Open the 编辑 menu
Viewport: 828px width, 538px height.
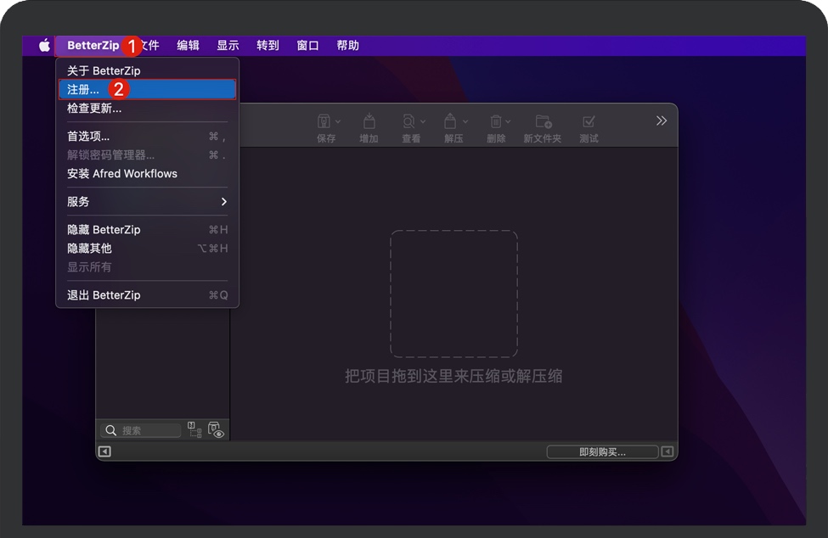[188, 45]
